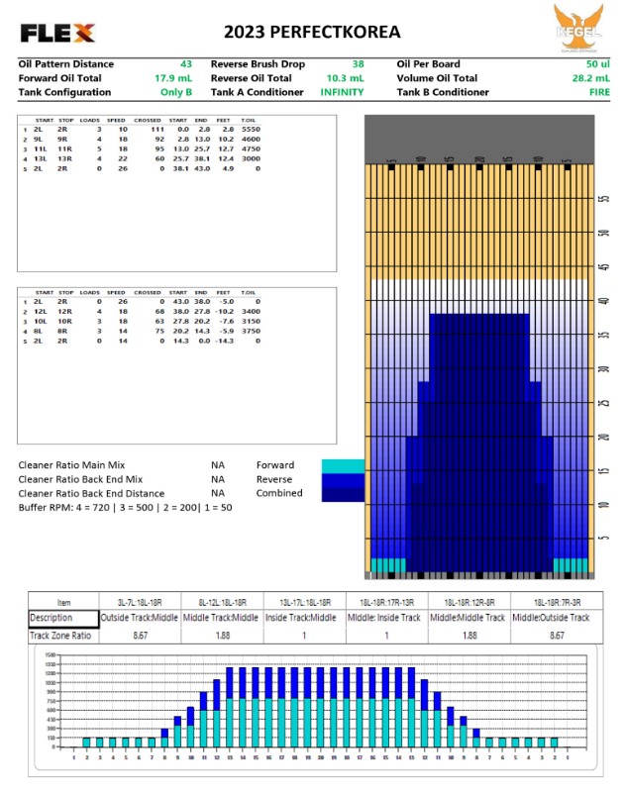This screenshot has height=793, width=624.
Task: Click the "Reverse Brush Drop" label
Action: coord(258,64)
